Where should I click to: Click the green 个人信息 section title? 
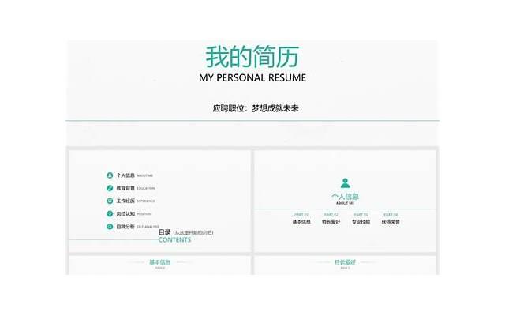pos(345,197)
